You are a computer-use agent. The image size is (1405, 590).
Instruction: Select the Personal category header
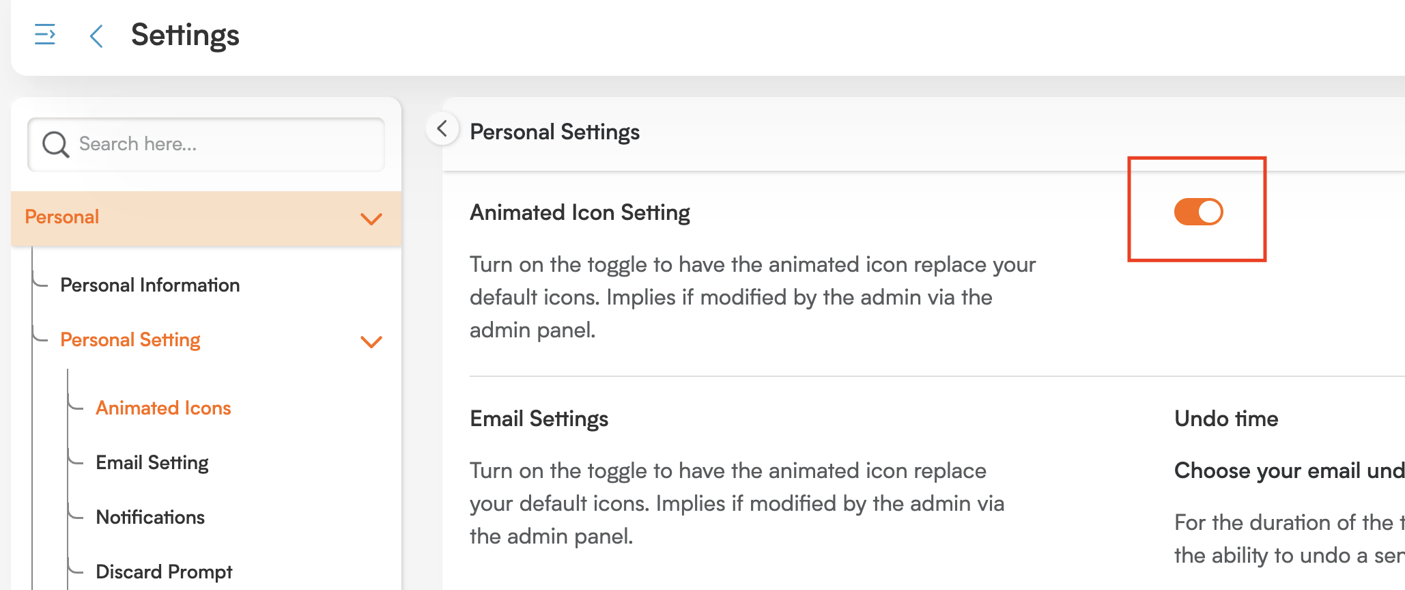pos(206,219)
